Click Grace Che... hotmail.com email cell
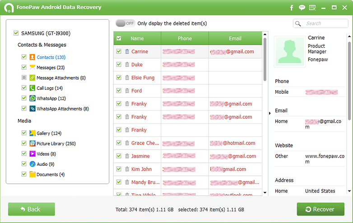 pos(235,143)
